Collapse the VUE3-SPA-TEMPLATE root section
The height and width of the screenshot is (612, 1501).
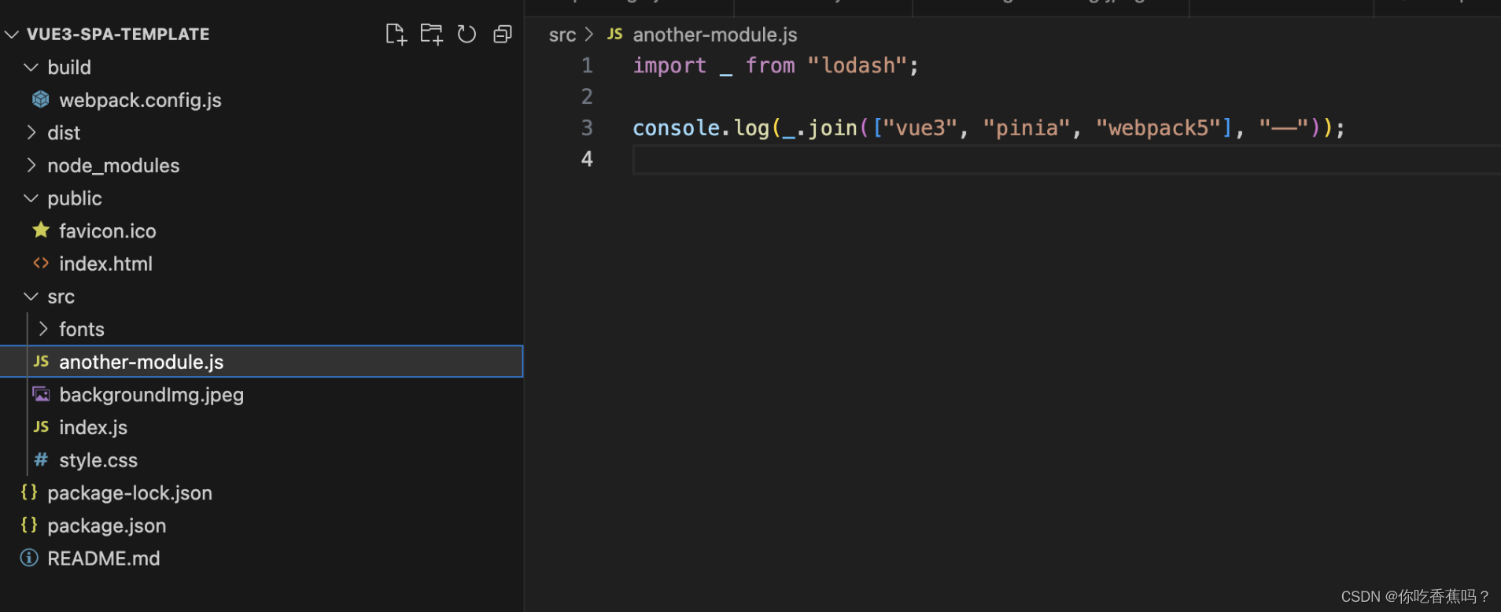12,34
